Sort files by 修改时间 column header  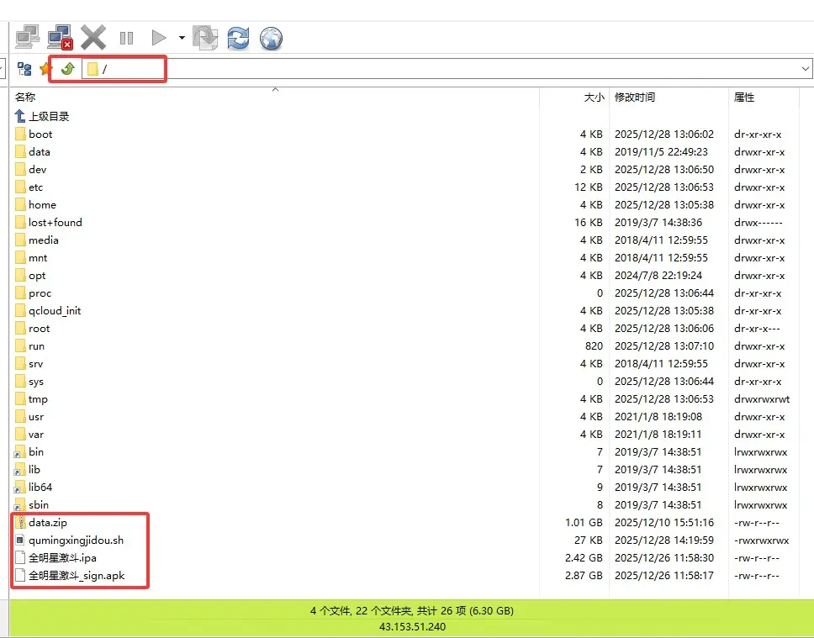pyautogui.click(x=635, y=98)
